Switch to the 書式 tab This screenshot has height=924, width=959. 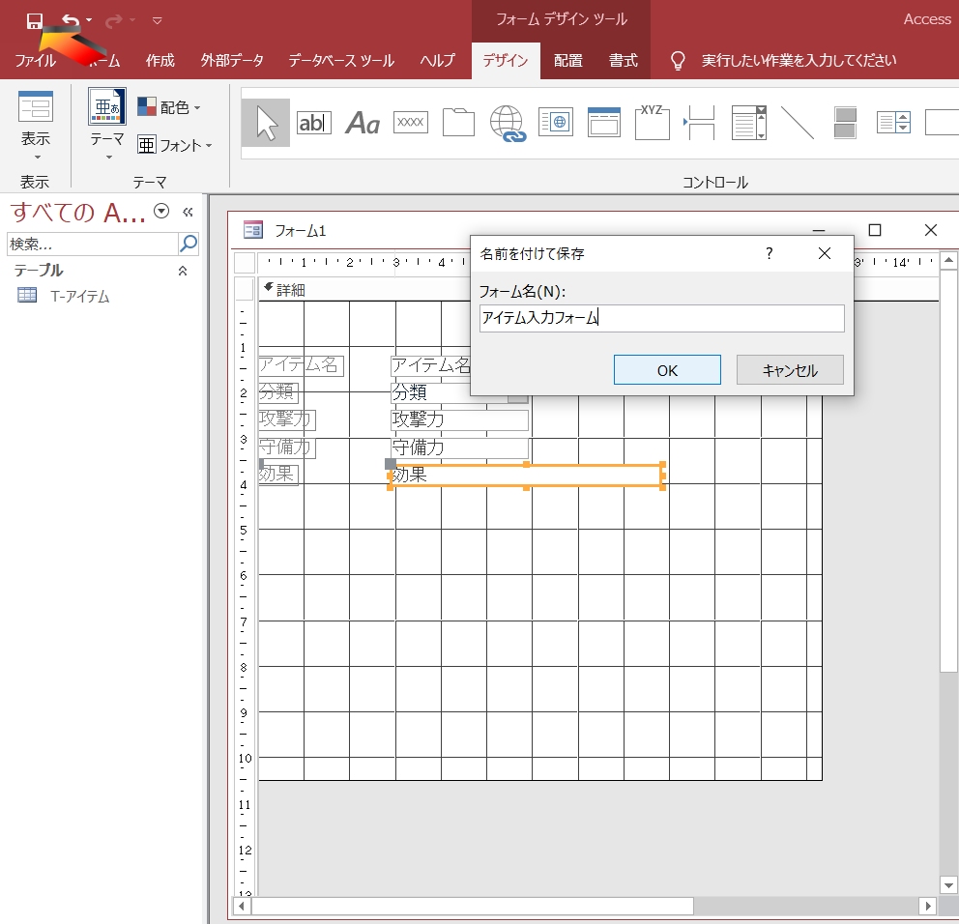coord(624,61)
